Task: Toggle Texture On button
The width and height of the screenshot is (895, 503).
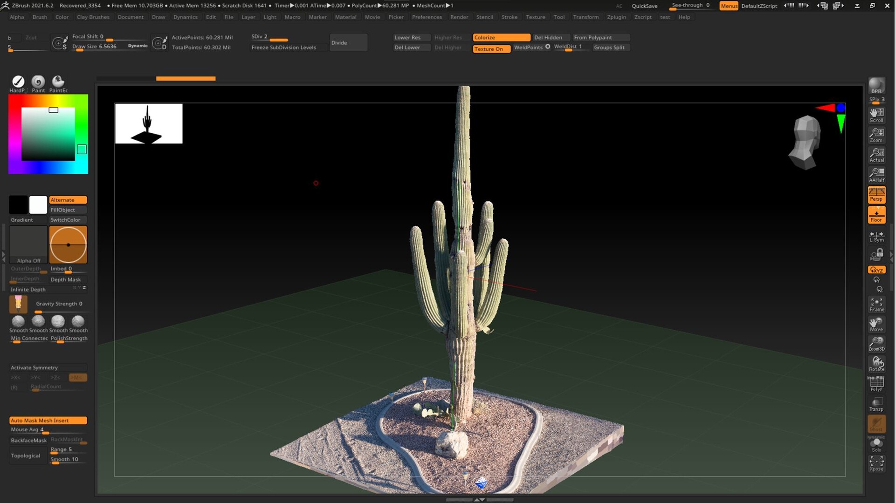Action: pyautogui.click(x=491, y=48)
